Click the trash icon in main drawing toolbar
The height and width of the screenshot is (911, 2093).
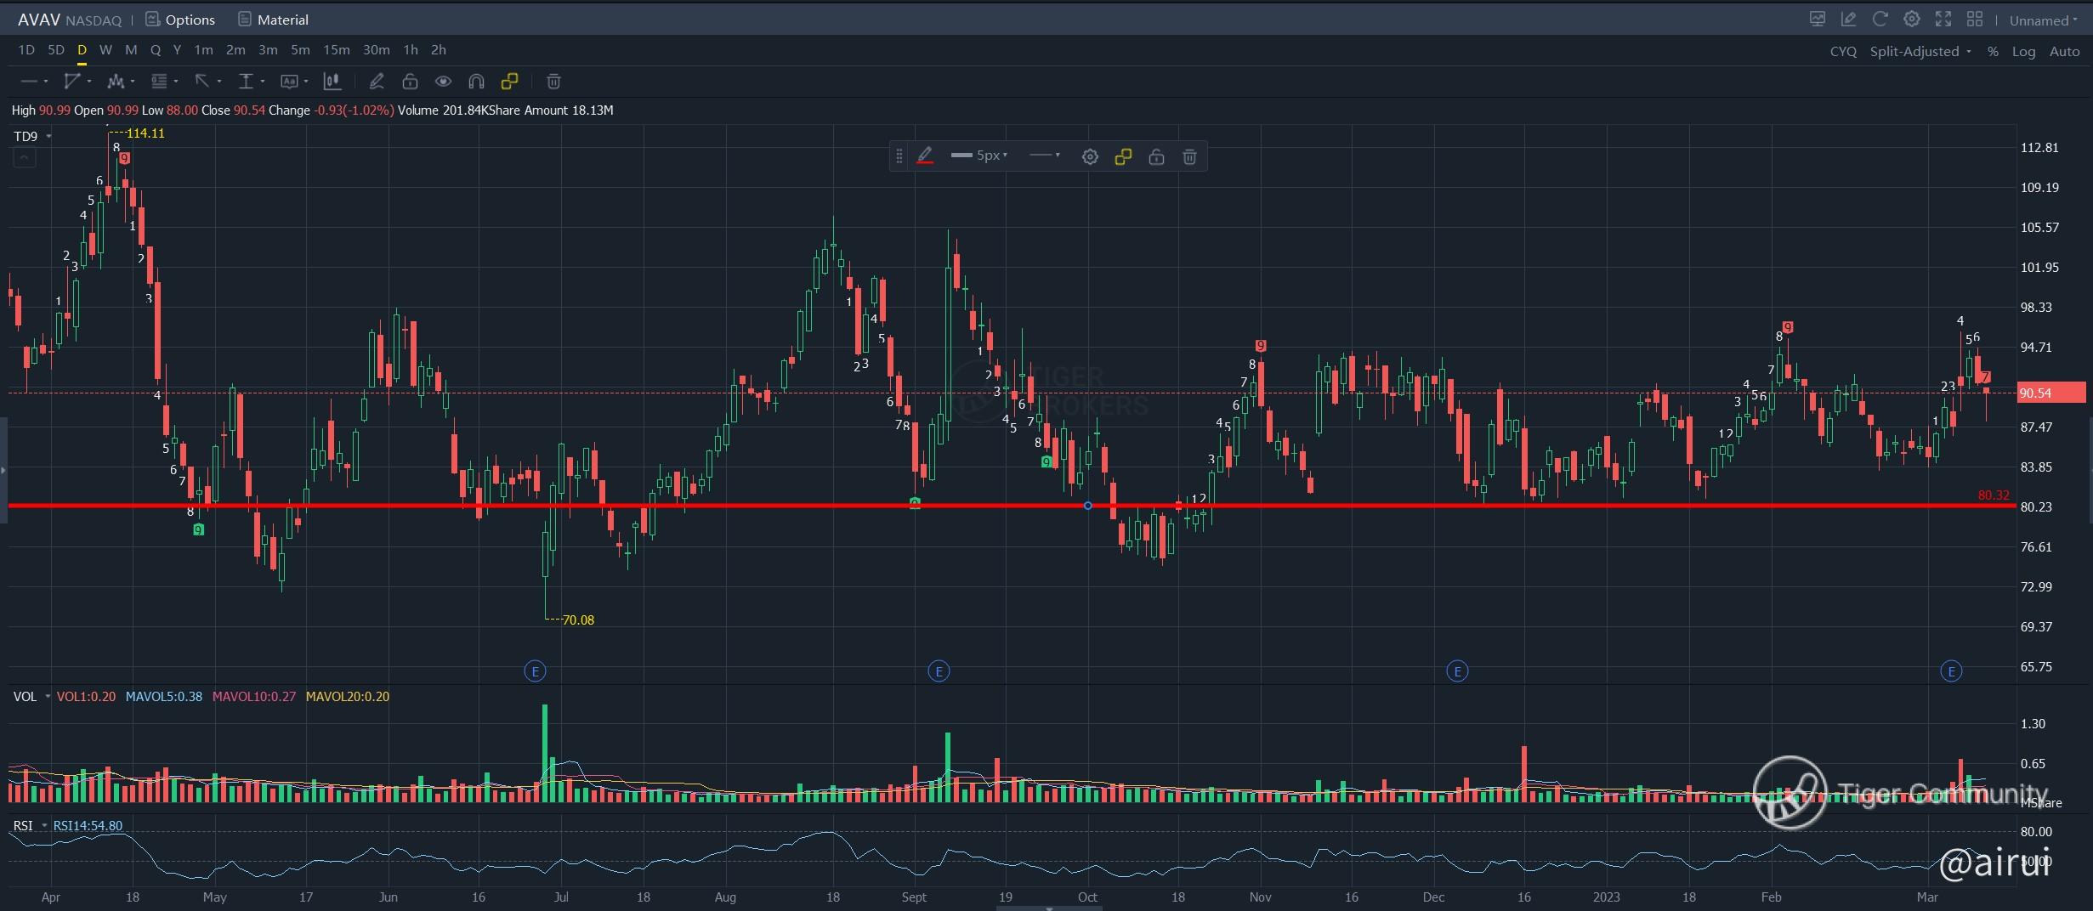pyautogui.click(x=553, y=82)
